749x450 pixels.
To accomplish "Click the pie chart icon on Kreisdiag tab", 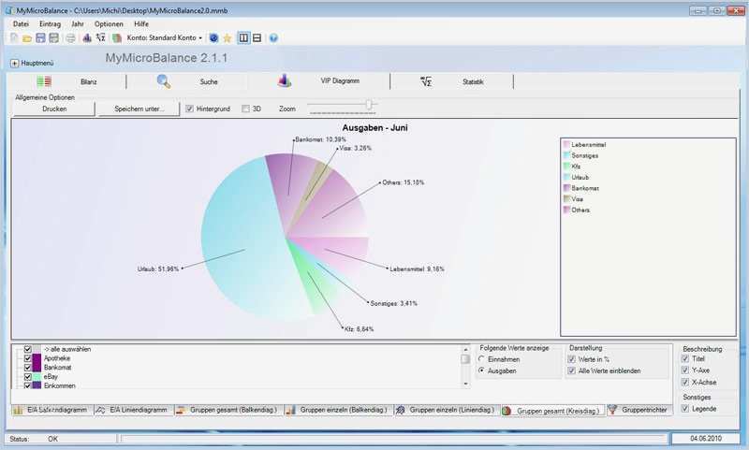I will (507, 411).
